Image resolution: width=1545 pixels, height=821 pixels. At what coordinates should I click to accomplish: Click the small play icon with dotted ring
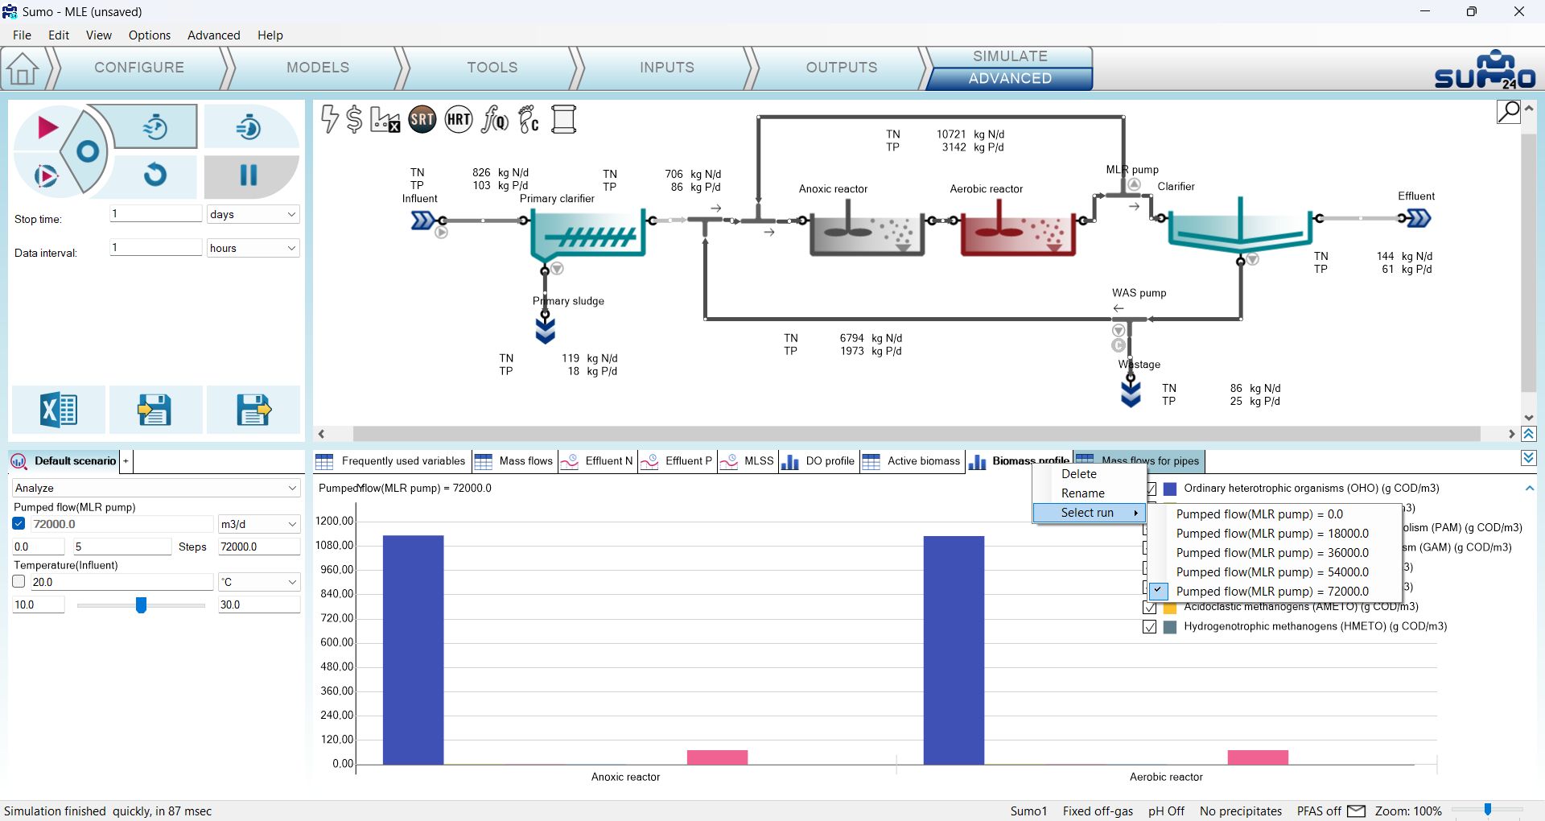click(x=46, y=175)
